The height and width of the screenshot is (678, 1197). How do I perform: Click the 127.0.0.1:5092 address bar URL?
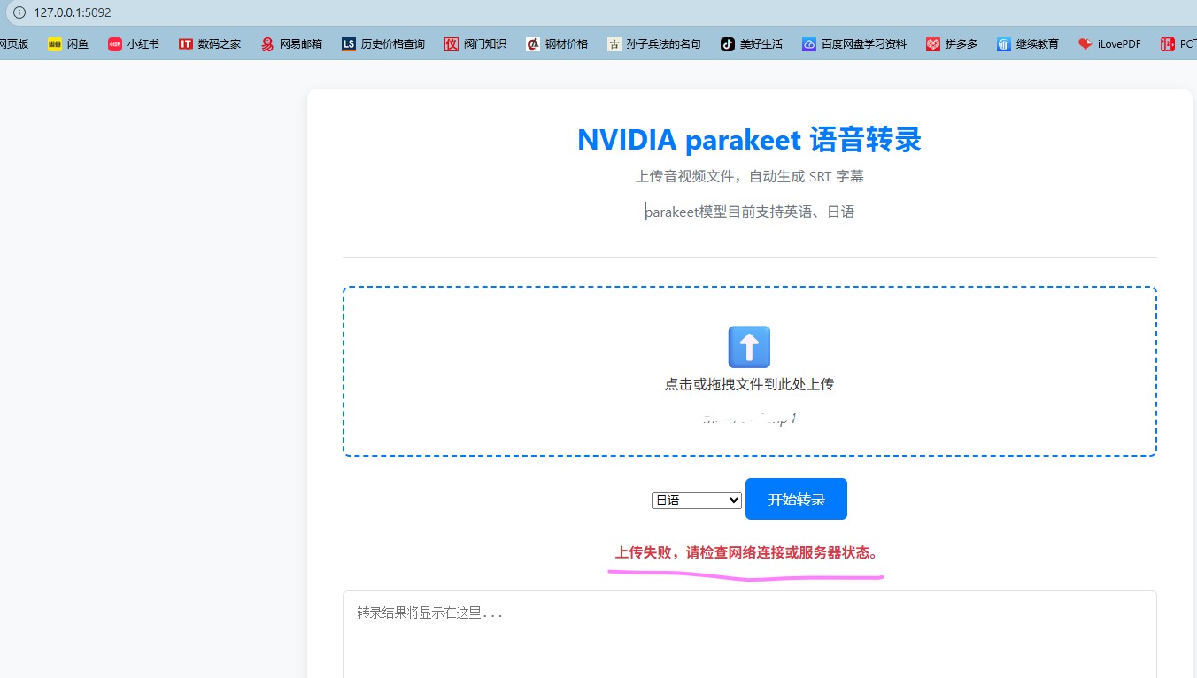(73, 12)
